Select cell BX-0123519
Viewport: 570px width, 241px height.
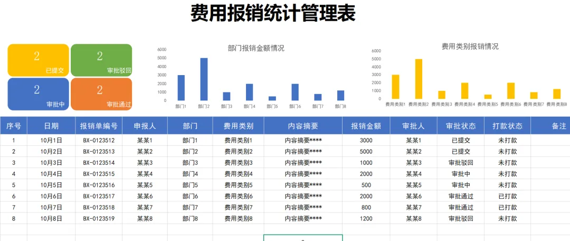(99, 219)
